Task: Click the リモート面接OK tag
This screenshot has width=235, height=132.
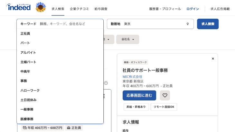Action: [x=164, y=107]
